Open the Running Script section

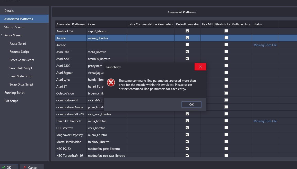pyautogui.click(x=14, y=92)
